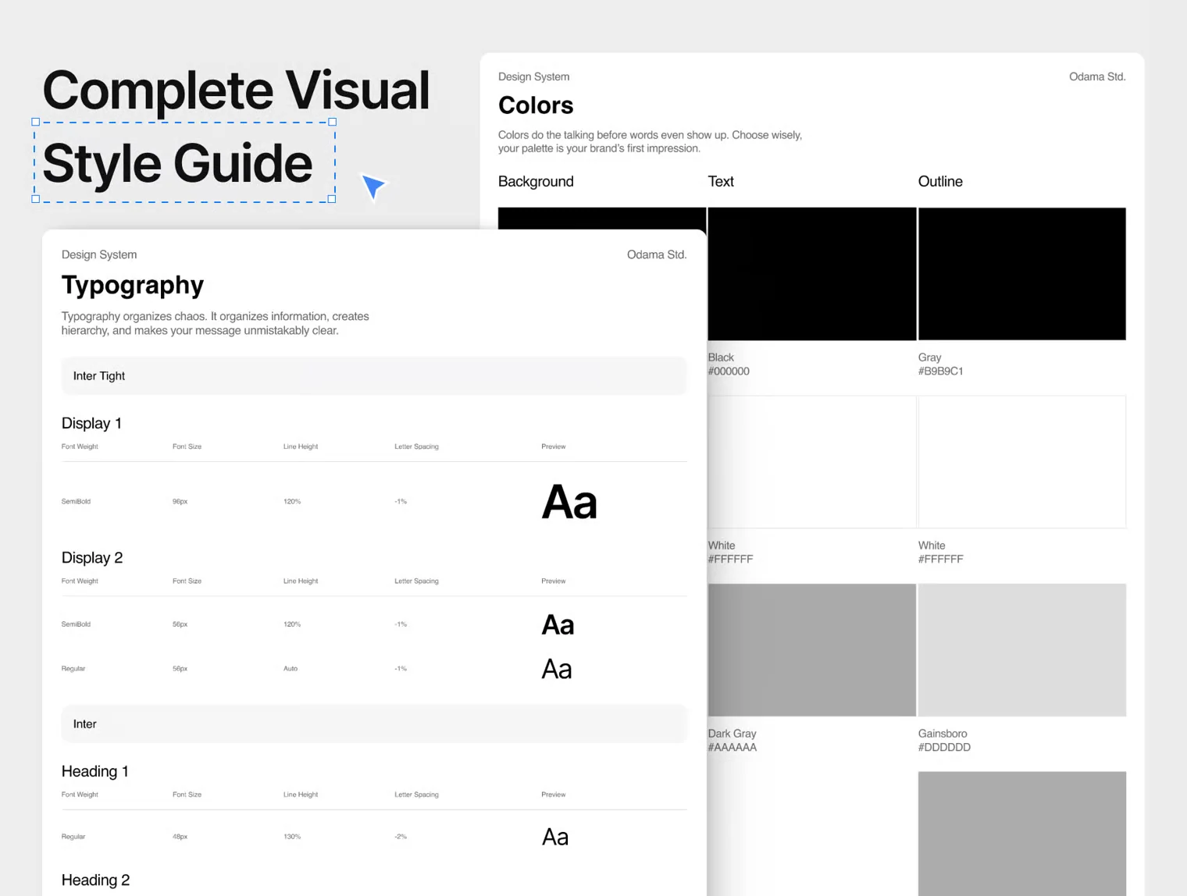This screenshot has width=1187, height=896.
Task: Click the "Dark Gray" color name
Action: (732, 734)
